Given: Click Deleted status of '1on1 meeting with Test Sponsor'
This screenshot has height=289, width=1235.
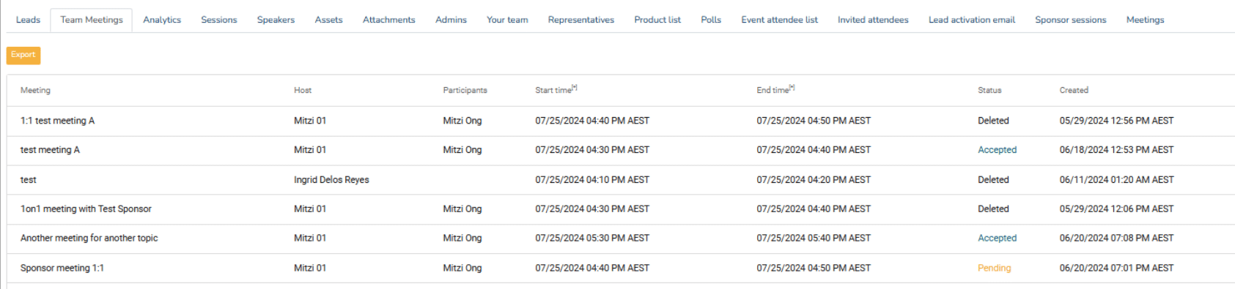Looking at the screenshot, I should tap(993, 209).
